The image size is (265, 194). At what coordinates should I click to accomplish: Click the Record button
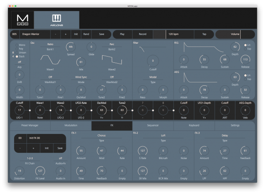tap(143, 34)
